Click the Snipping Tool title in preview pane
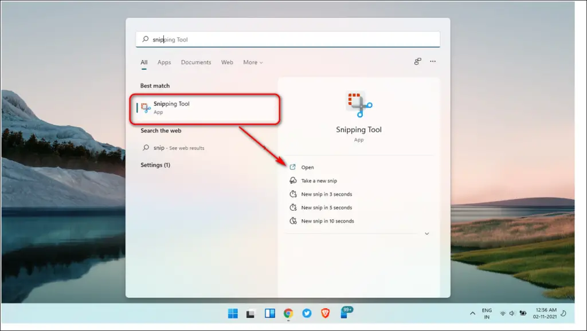The height and width of the screenshot is (331, 587). click(359, 129)
